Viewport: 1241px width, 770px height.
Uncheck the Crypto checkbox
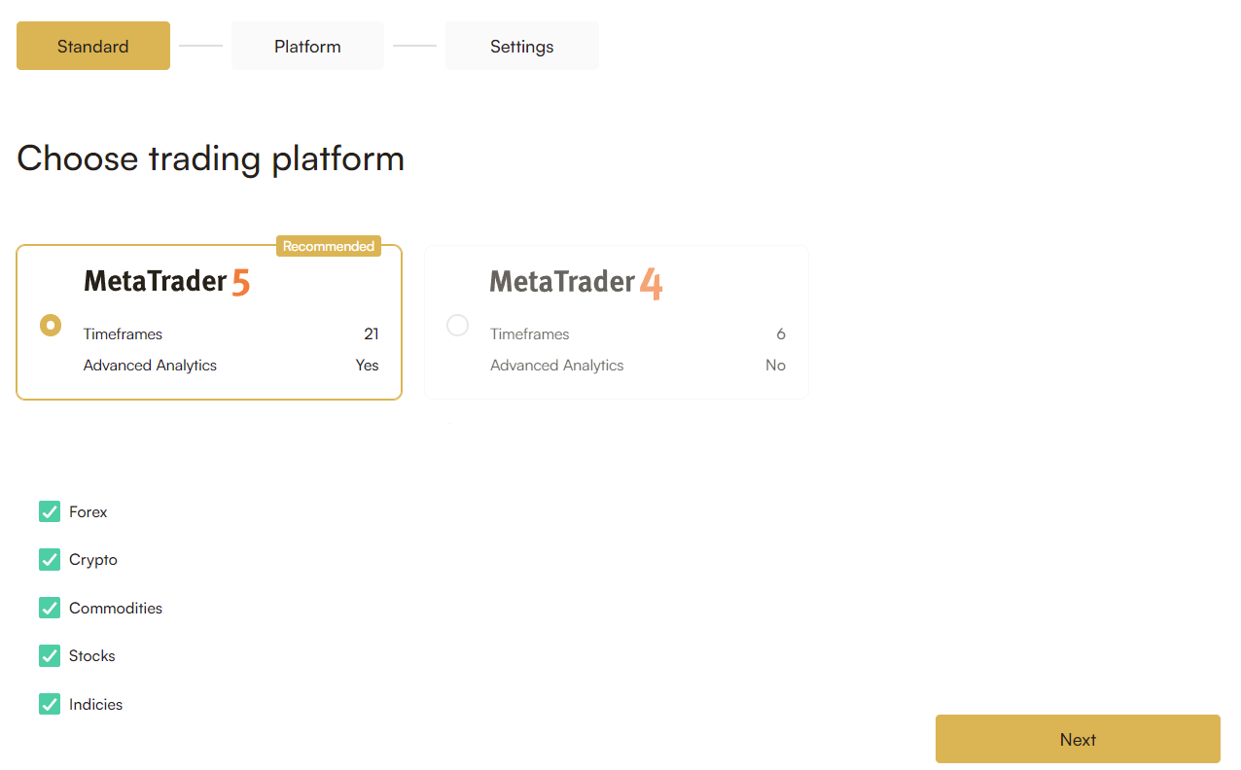[x=50, y=560]
